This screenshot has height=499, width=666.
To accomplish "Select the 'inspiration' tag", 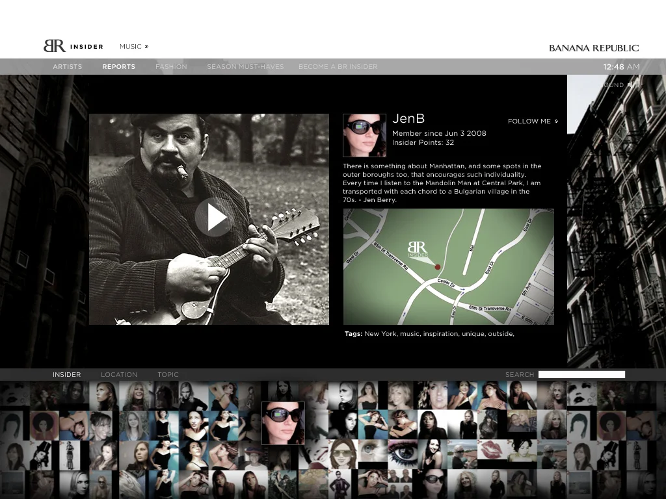I will [442, 334].
